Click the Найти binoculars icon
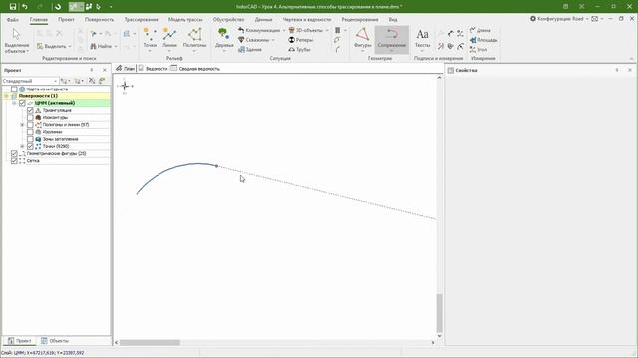This screenshot has height=358, width=638. pos(93,46)
